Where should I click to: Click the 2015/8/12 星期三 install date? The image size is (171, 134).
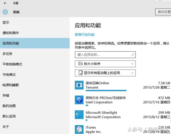pyautogui.click(x=157, y=117)
